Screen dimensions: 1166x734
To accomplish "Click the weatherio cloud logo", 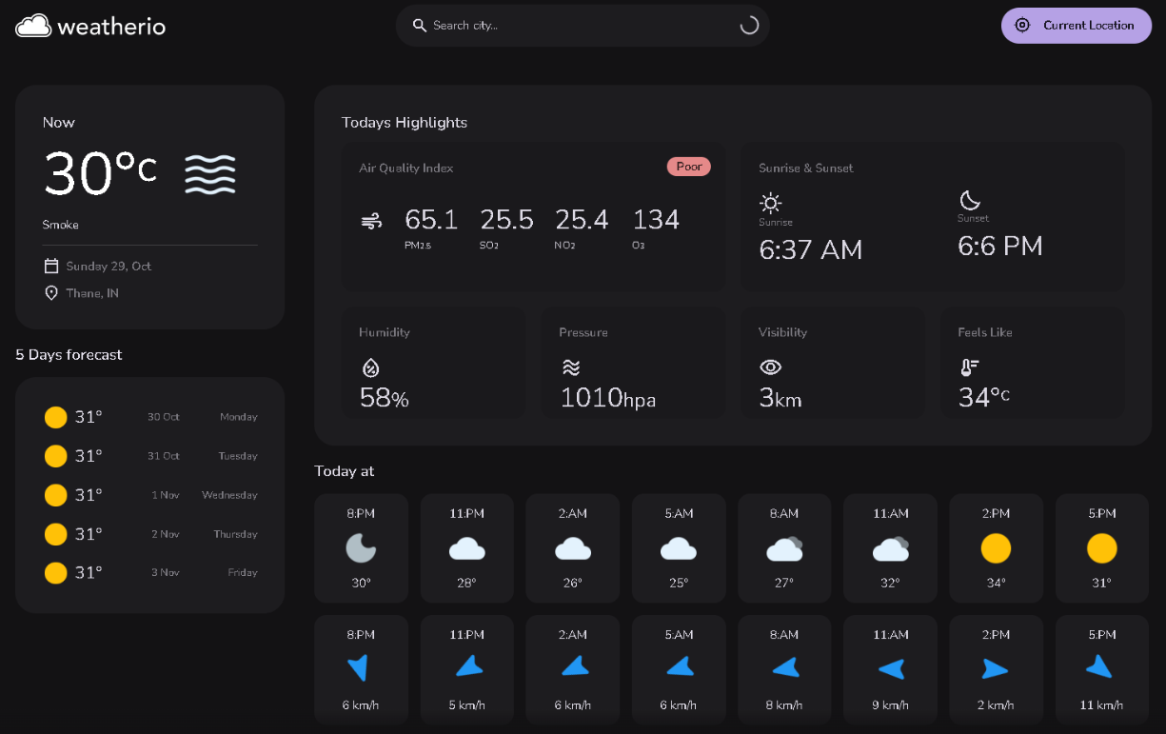I will point(33,26).
